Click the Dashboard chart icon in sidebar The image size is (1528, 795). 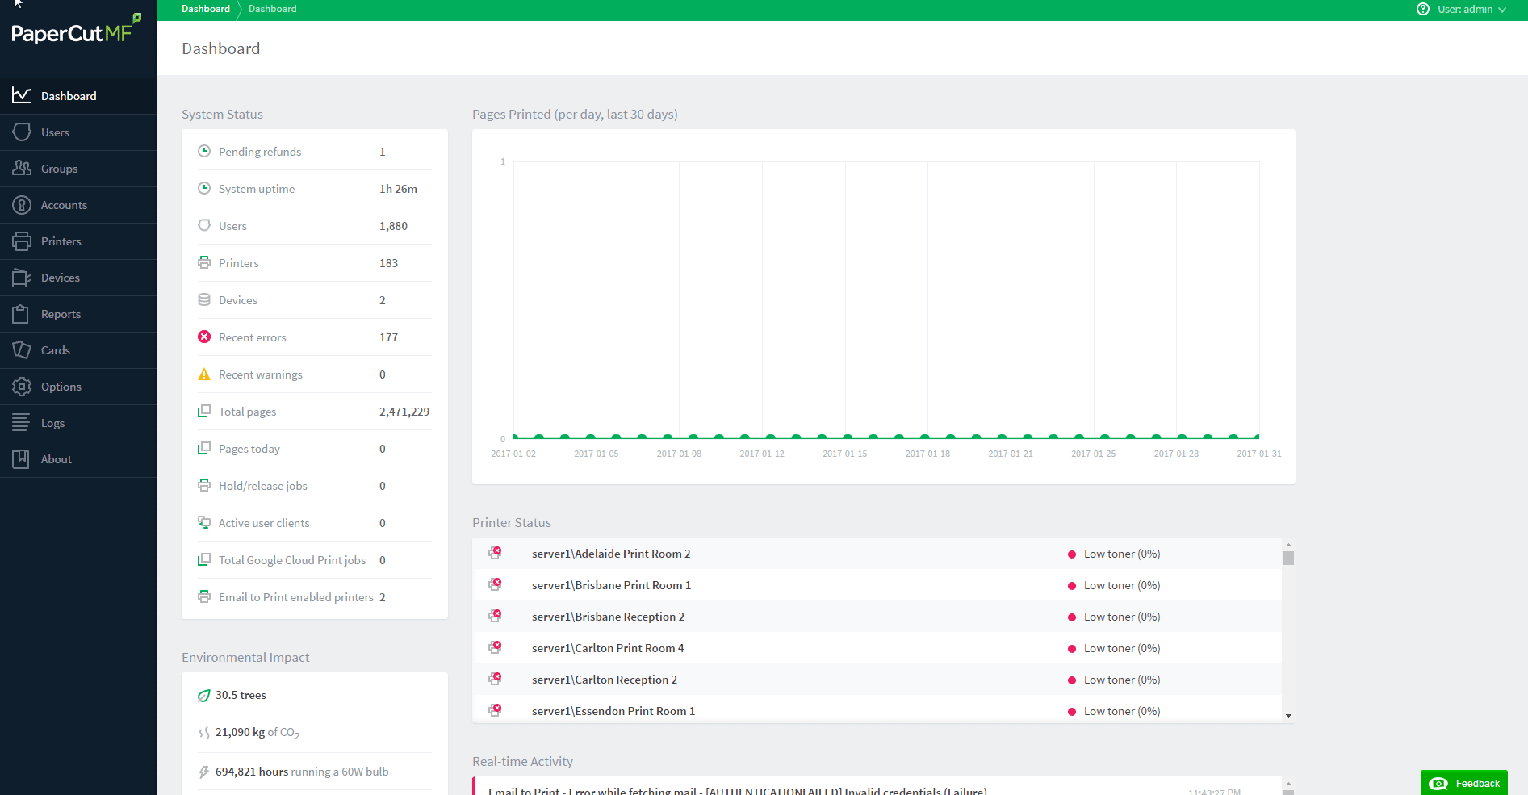pyautogui.click(x=22, y=95)
